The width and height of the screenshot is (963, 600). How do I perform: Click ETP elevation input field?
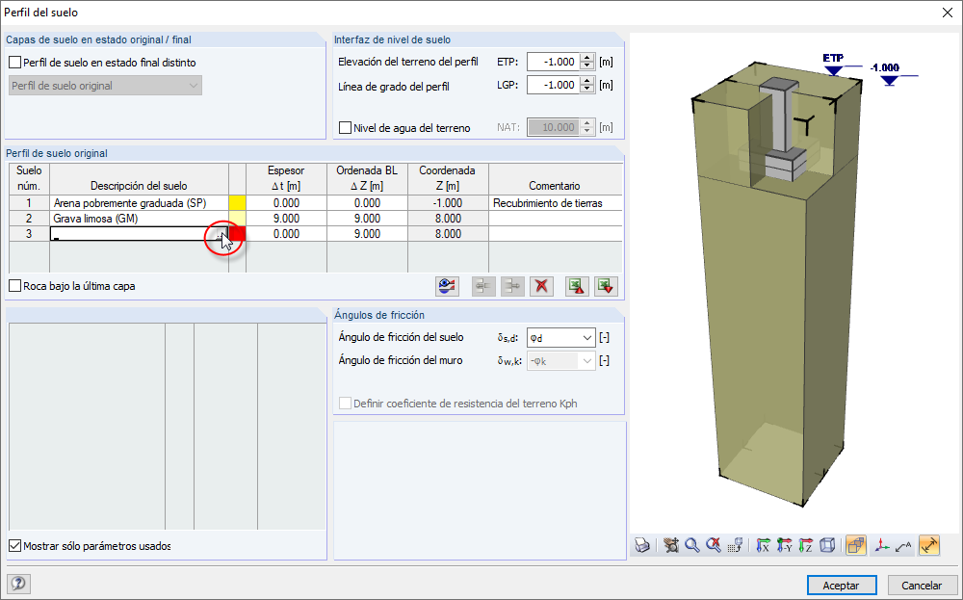tap(554, 62)
